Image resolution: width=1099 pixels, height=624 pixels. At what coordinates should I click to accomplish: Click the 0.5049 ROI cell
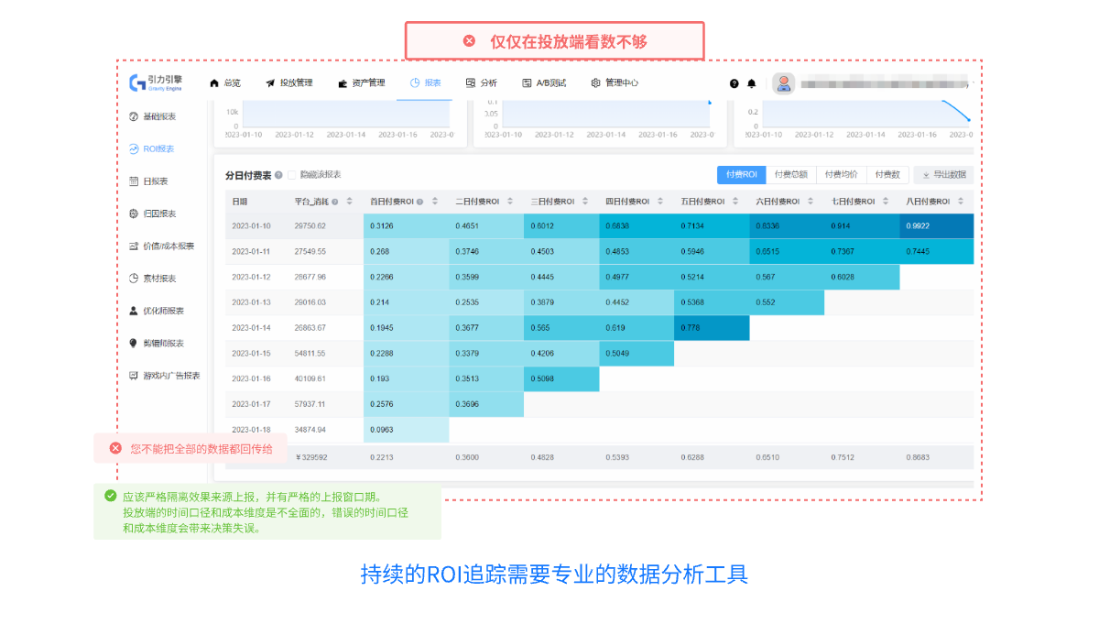tap(637, 353)
